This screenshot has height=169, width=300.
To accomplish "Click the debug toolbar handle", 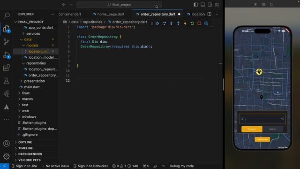I will point(152,23).
